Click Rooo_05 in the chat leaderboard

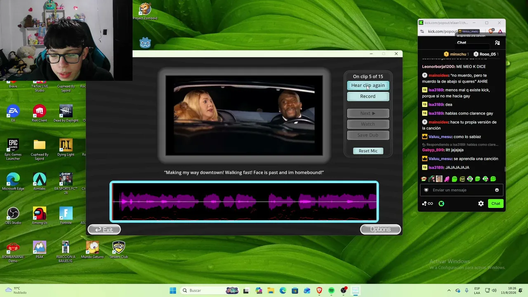(x=486, y=54)
